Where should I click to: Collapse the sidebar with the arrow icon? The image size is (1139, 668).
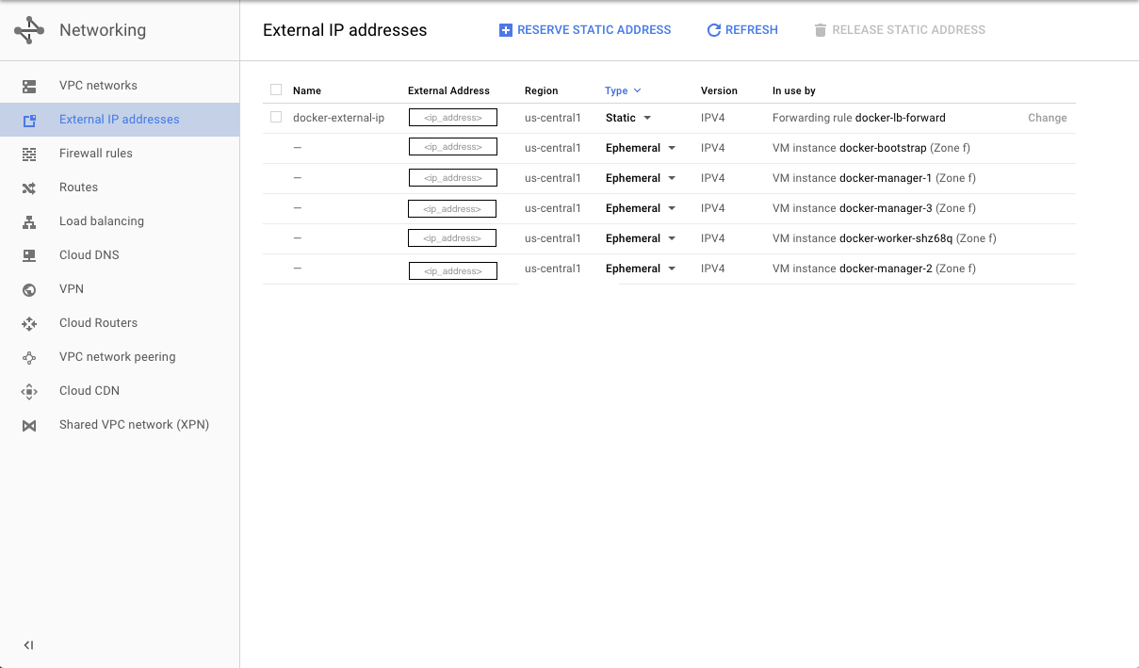[28, 645]
